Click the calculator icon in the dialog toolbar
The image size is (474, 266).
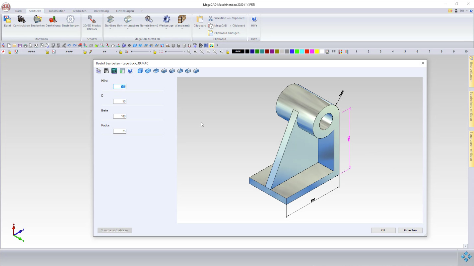114,71
